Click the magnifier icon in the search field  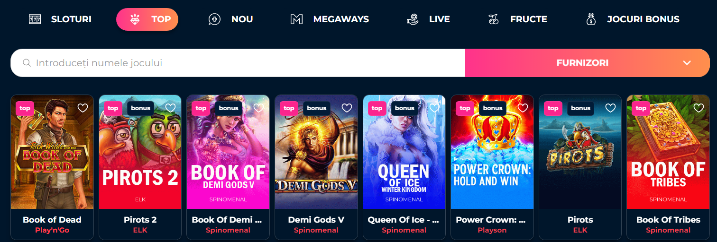tap(27, 63)
